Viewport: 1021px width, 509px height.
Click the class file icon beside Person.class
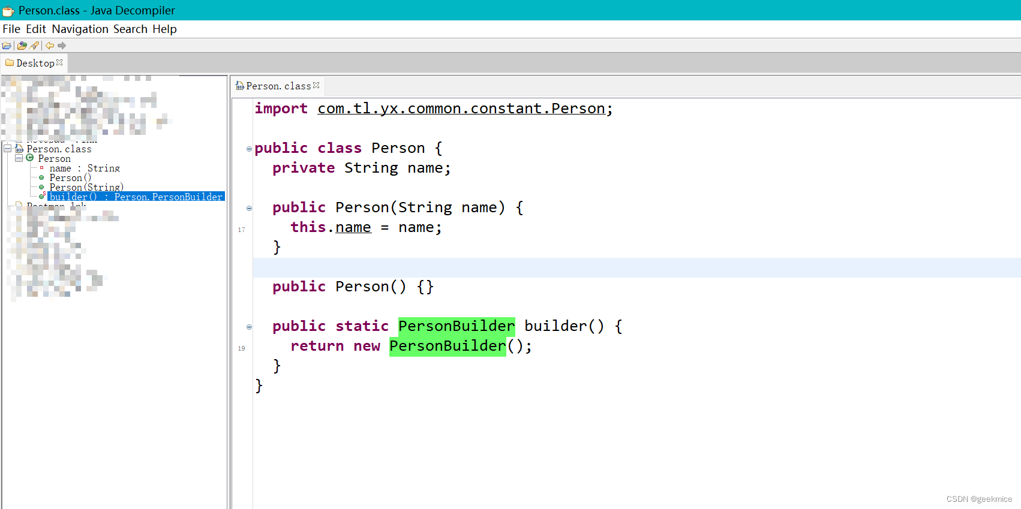[19, 148]
